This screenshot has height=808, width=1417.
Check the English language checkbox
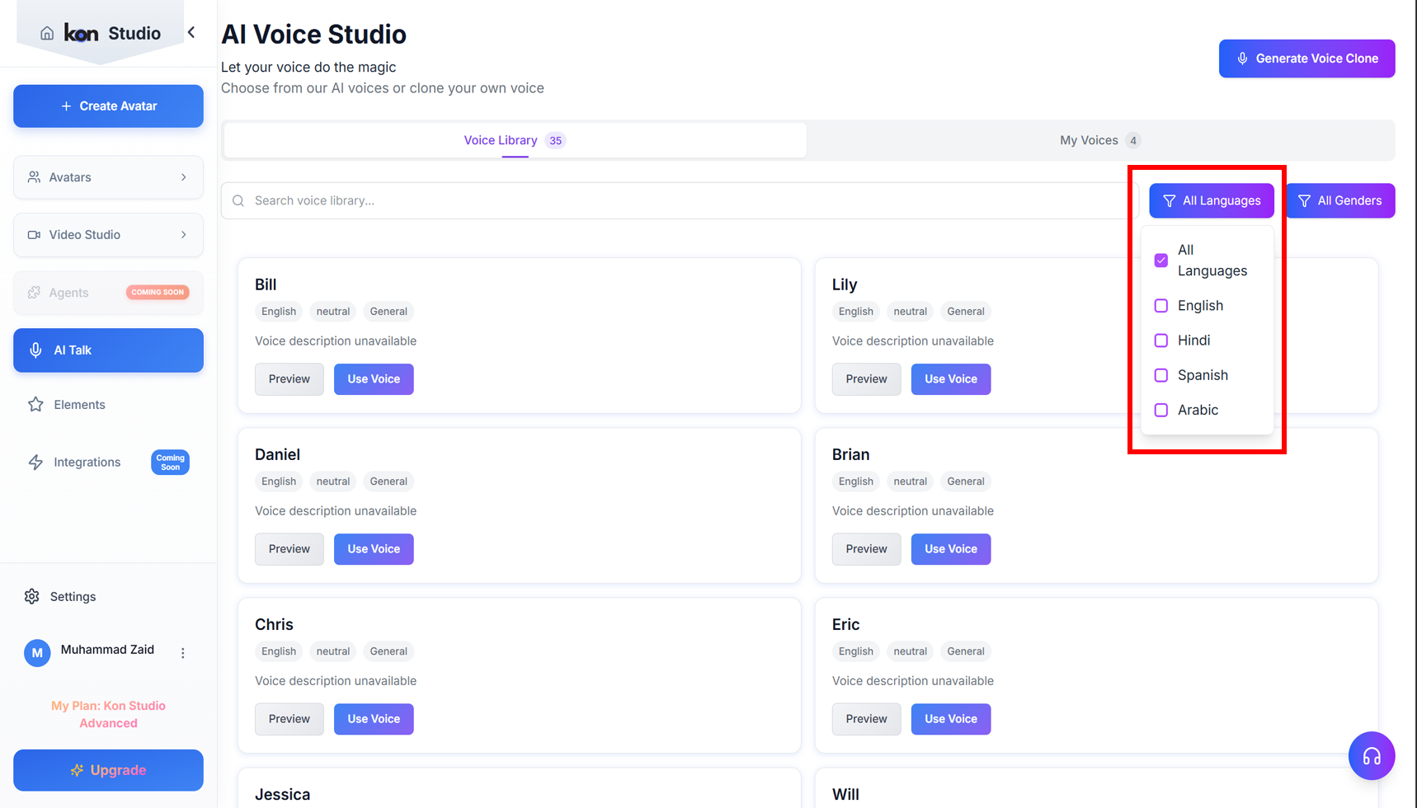point(1160,306)
